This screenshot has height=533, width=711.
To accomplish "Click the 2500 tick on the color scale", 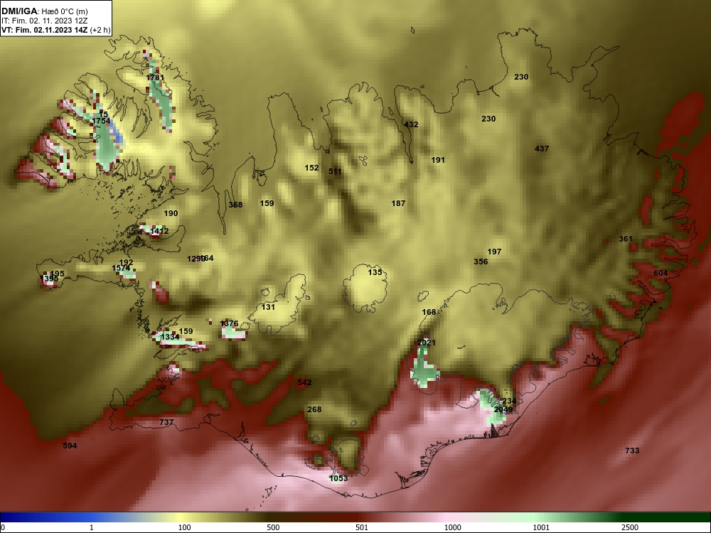I will pyautogui.click(x=630, y=527).
